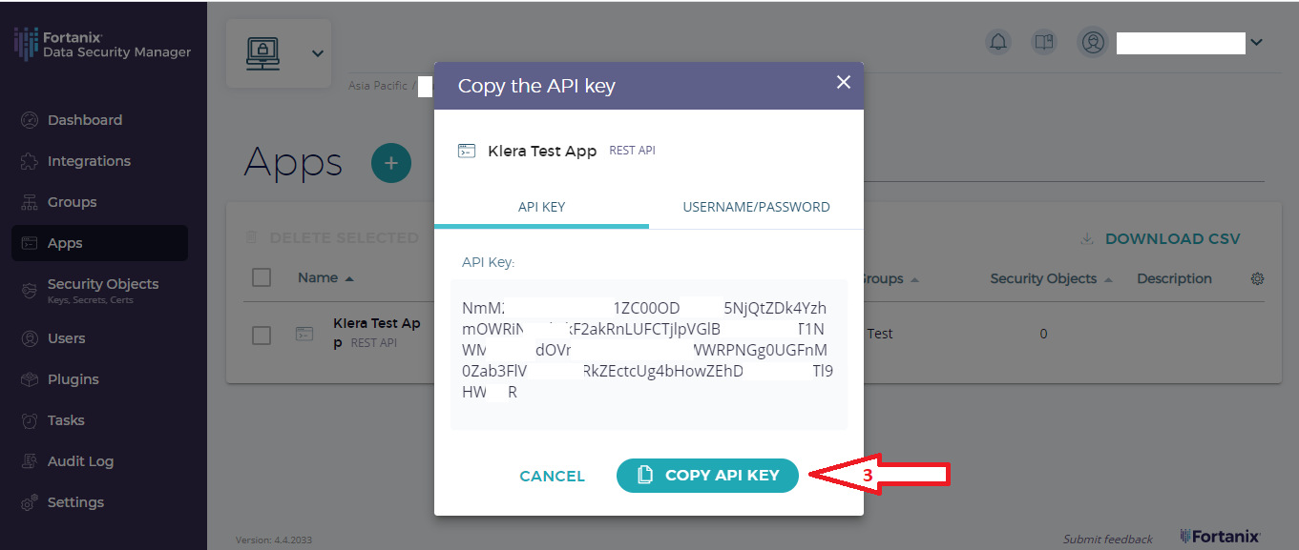Click the user profile avatar icon
1299x550 pixels.
(x=1093, y=42)
